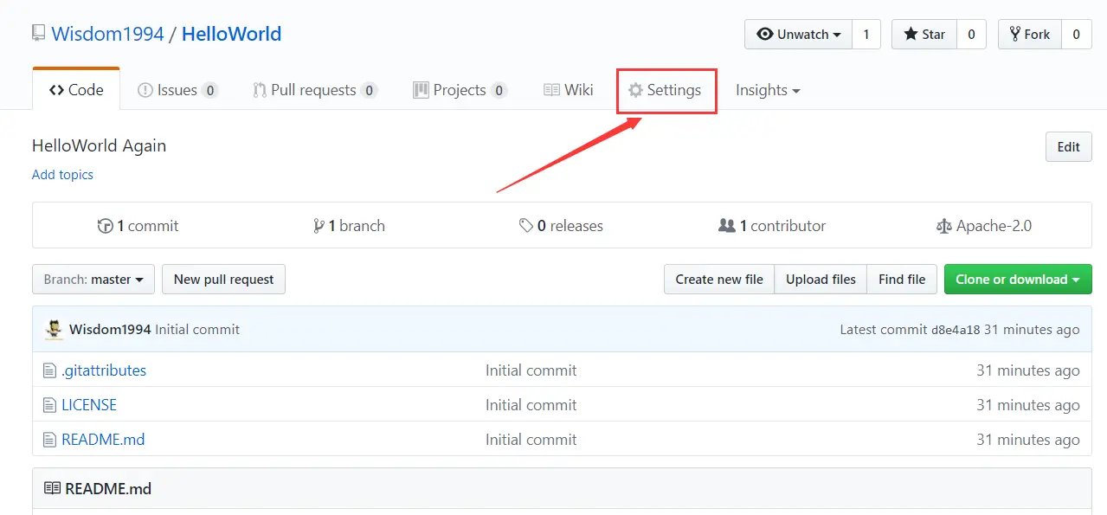Click the Projects board icon
The width and height of the screenshot is (1107, 515).
coord(421,90)
